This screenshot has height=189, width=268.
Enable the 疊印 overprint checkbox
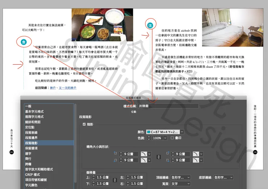(x=172, y=138)
